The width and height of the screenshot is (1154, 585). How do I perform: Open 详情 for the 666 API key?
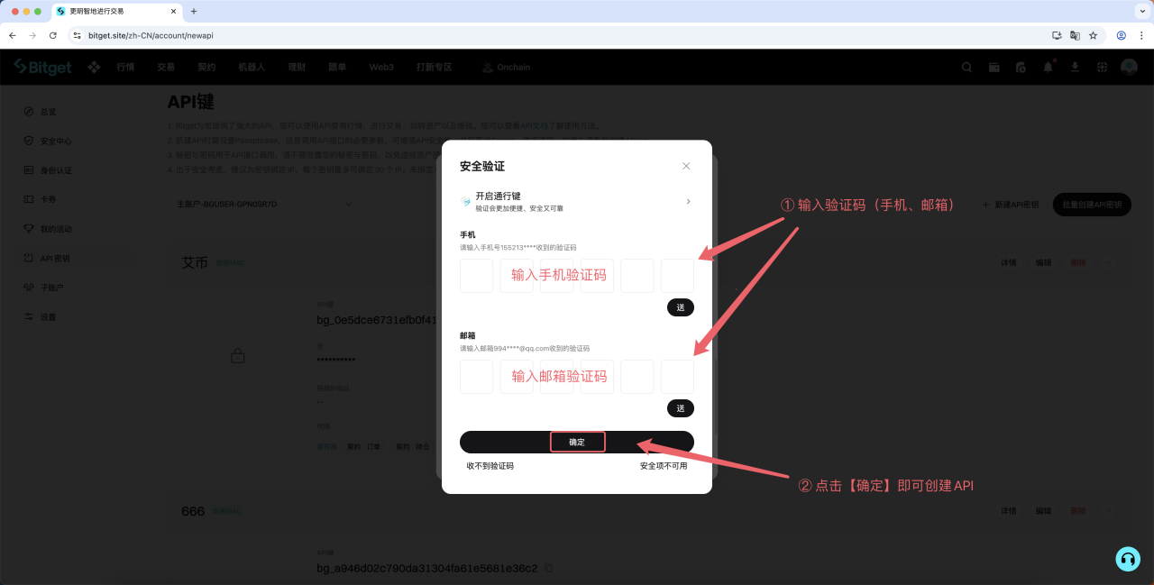click(1009, 511)
